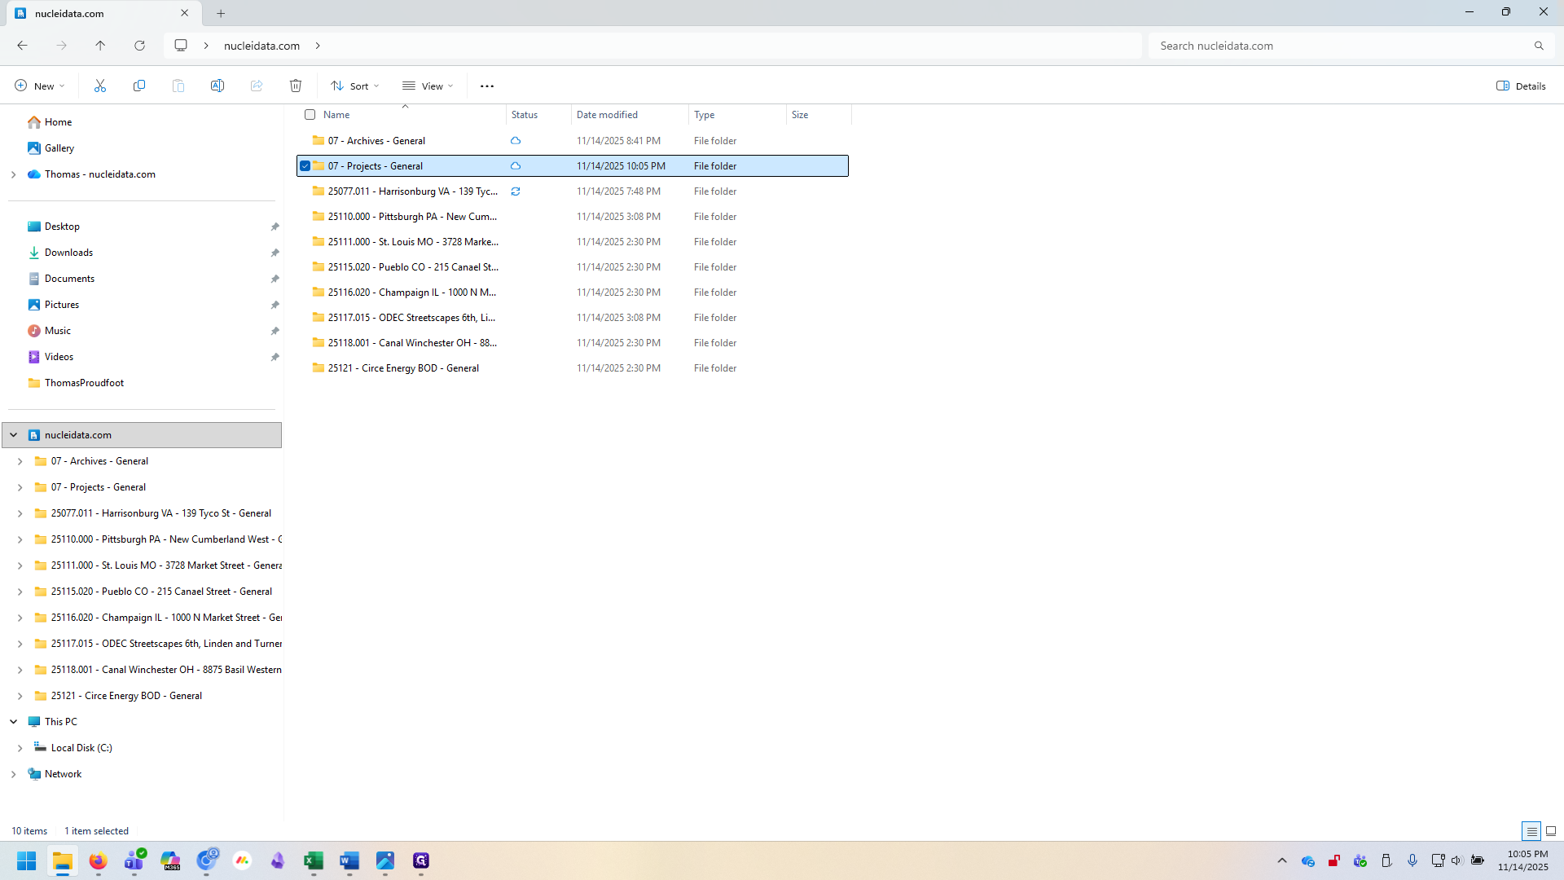1564x880 pixels.
Task: Cut the selected folder using the scissors icon
Action: click(100, 86)
